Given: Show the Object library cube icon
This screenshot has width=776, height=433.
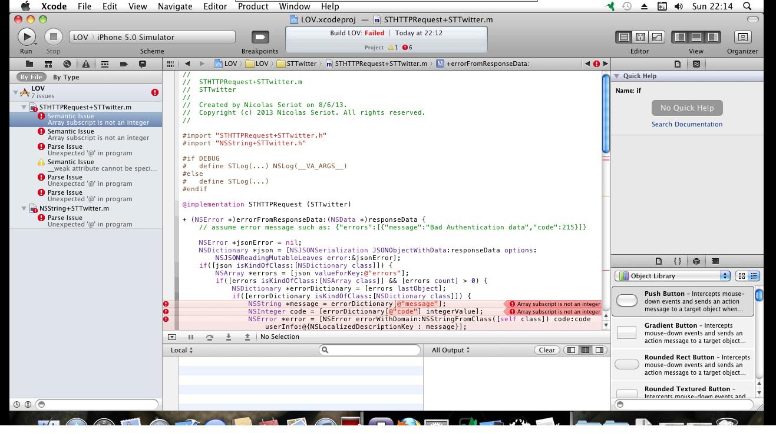Looking at the screenshot, I should click(696, 261).
